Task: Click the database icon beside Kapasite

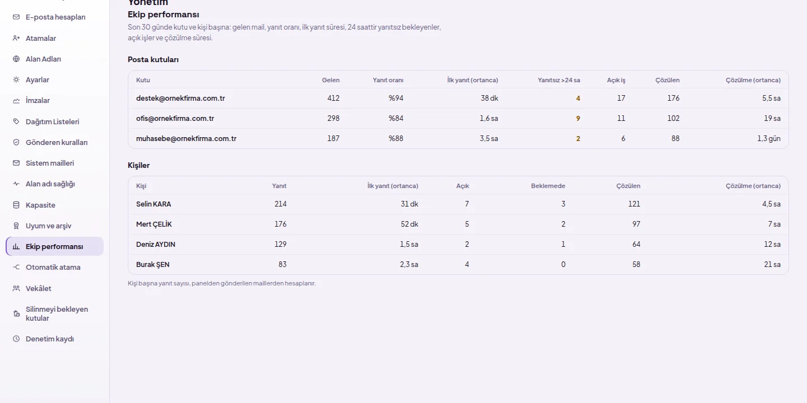Action: pos(16,205)
